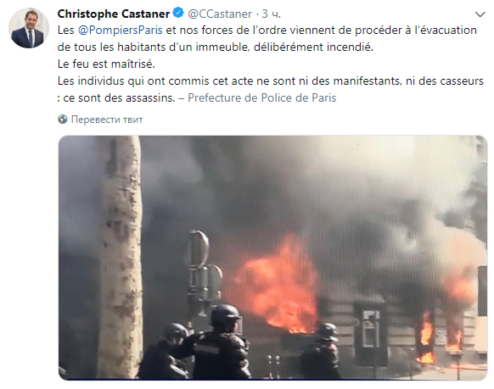Open the tweet options chevron menu
This screenshot has width=494, height=389.
480,14
